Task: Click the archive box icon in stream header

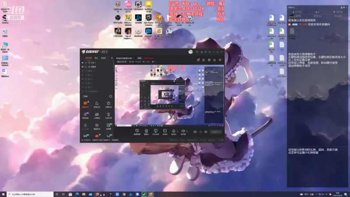Action: tap(209, 60)
